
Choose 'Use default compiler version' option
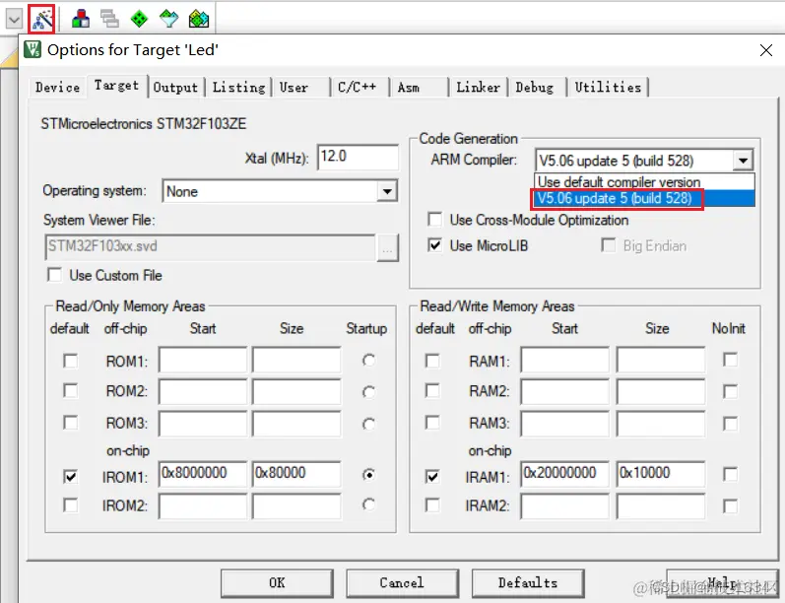(x=645, y=181)
